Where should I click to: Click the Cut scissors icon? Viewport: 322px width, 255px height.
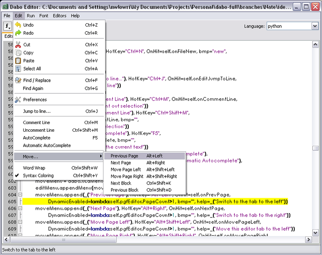(x=18, y=45)
